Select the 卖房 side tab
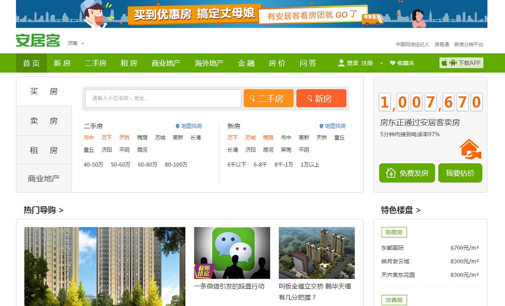This screenshot has width=505, height=306. pyautogui.click(x=44, y=121)
